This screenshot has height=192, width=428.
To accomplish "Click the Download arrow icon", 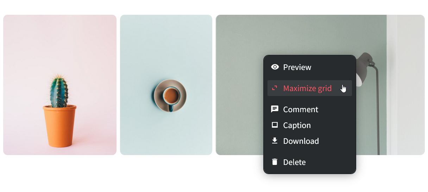I will point(275,141).
